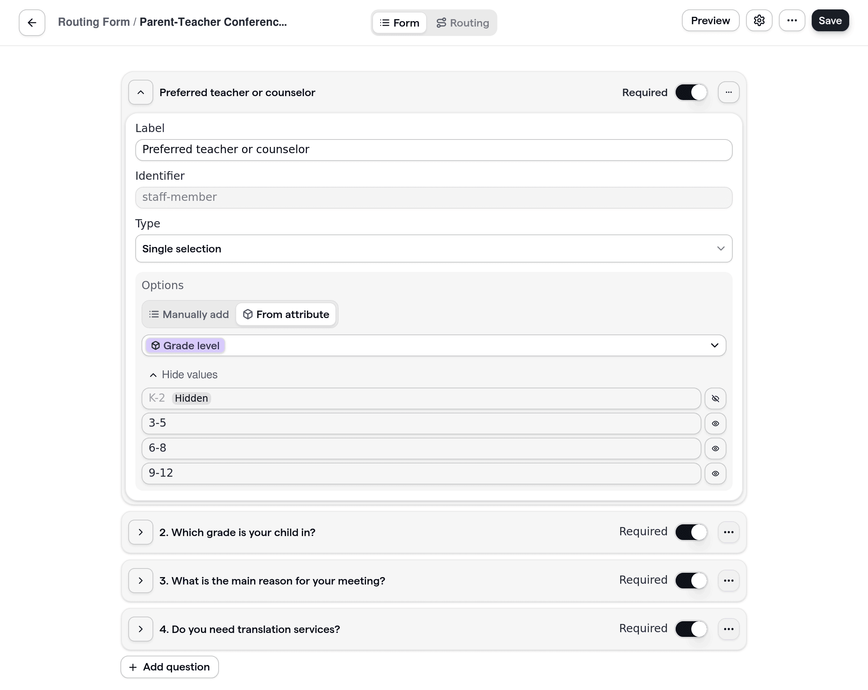This screenshot has width=868, height=690.
Task: Collapse the Hide values section
Action: (x=184, y=375)
